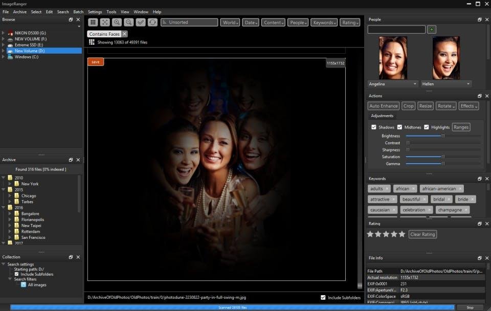Switch to grid thumbnail view
The image size is (491, 311).
point(93,23)
